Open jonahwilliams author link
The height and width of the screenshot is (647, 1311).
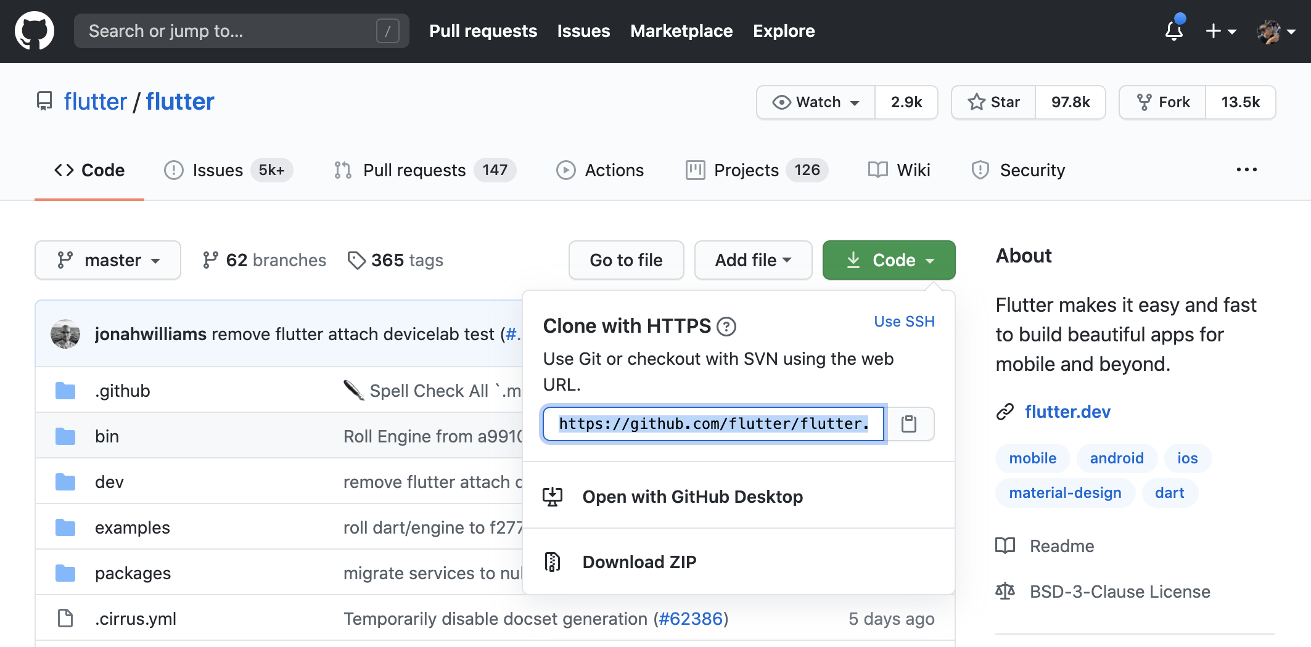click(150, 334)
